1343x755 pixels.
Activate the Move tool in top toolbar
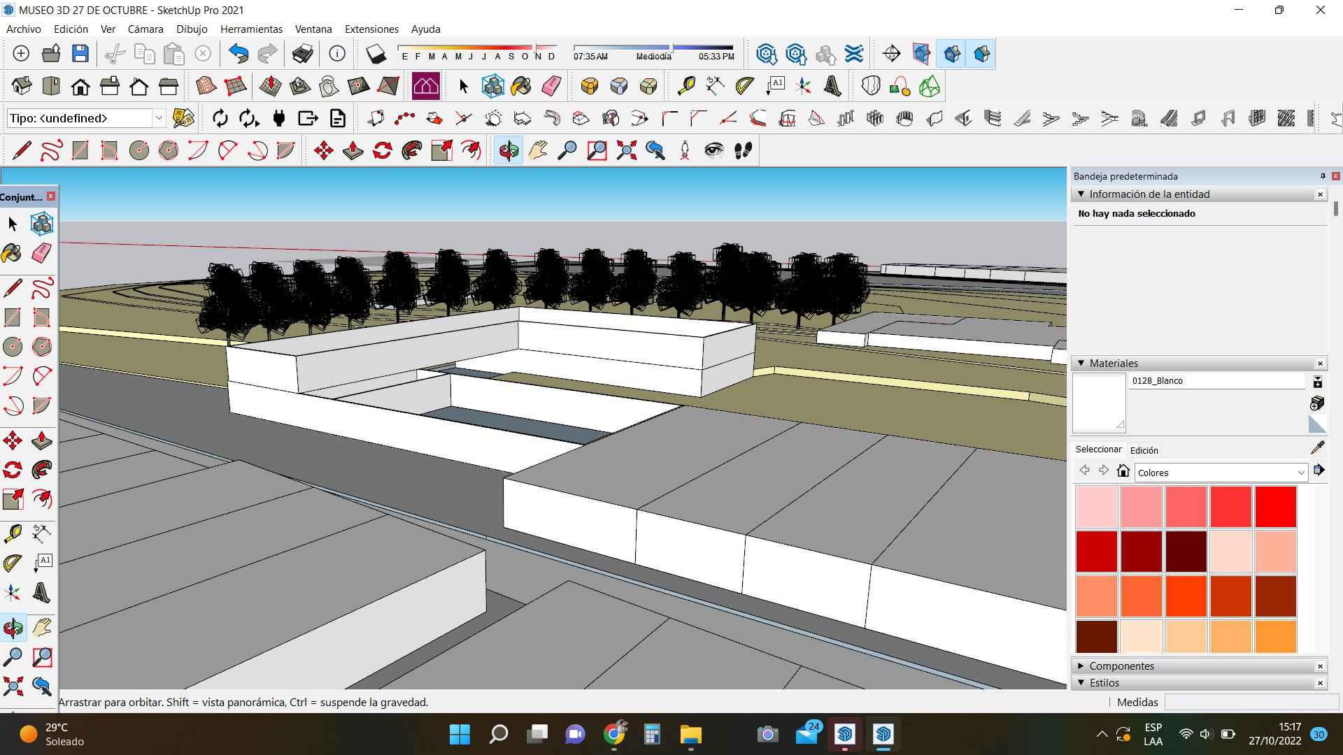tap(324, 150)
